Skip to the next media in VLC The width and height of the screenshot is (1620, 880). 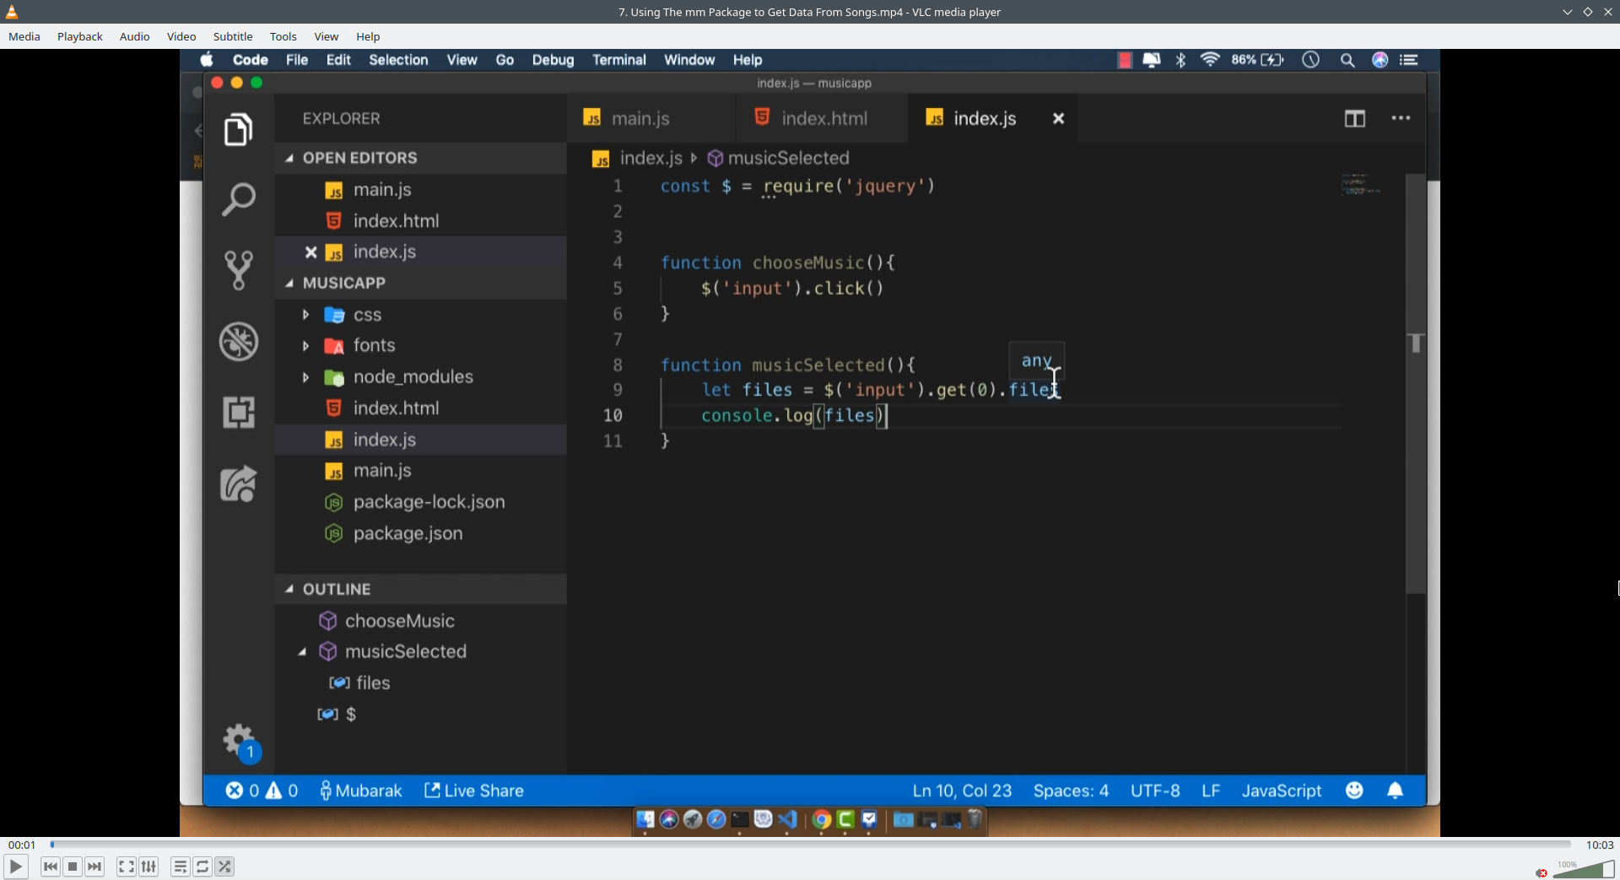[x=94, y=867]
